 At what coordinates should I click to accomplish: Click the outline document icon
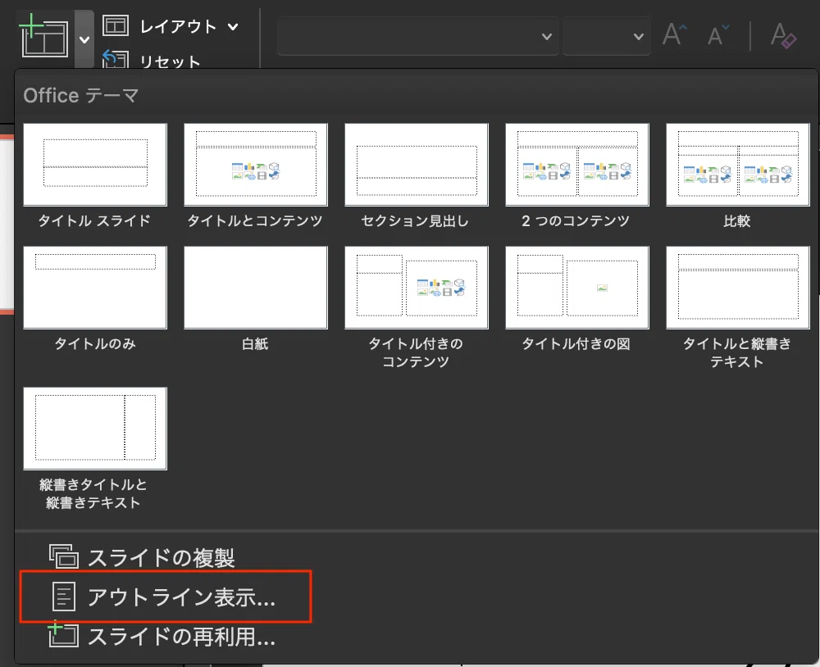[64, 597]
